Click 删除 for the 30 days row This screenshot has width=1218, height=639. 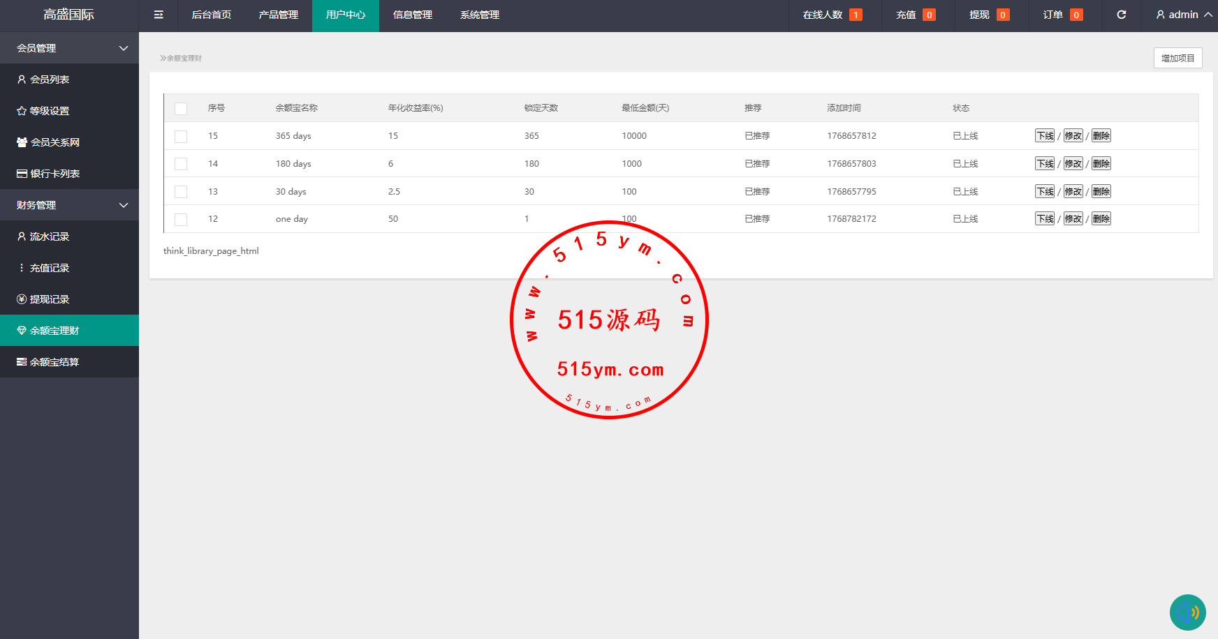click(1101, 192)
